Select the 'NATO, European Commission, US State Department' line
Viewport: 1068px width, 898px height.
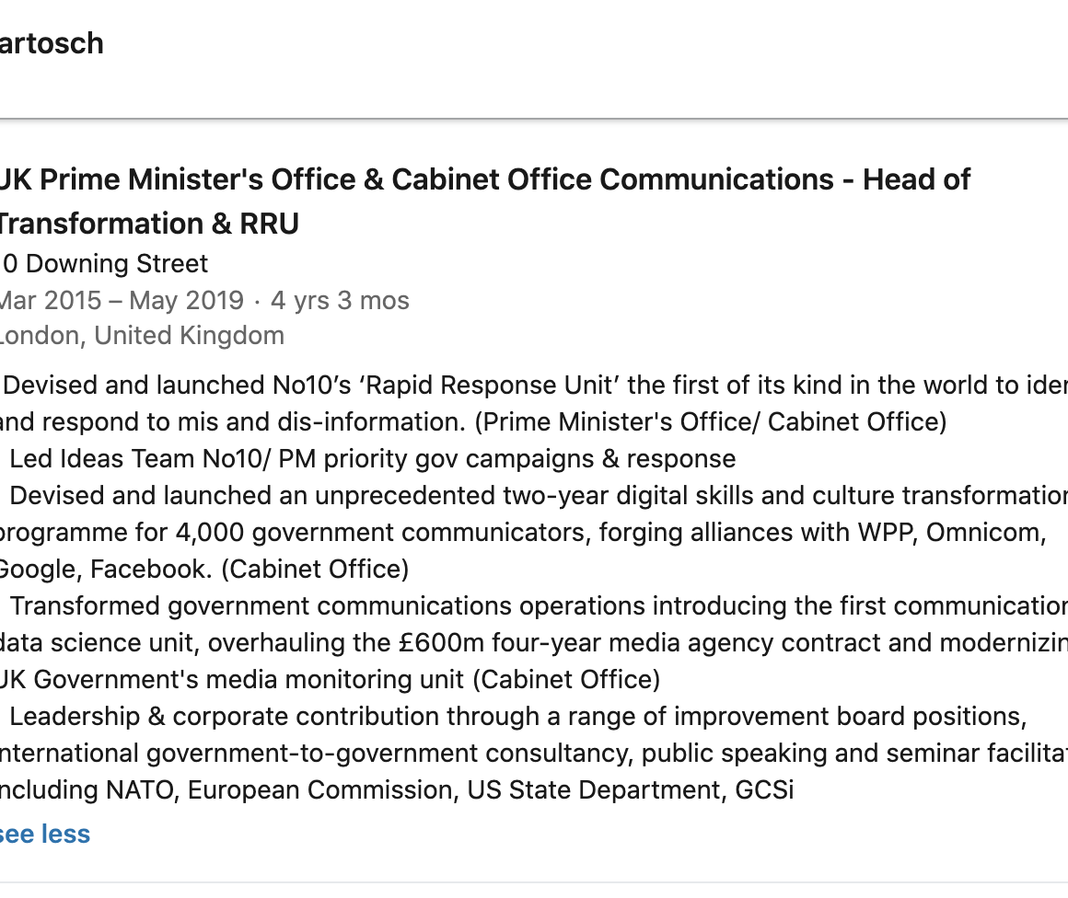(x=397, y=789)
